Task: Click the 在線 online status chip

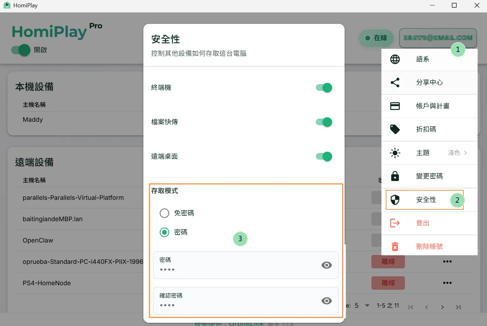Action: tap(376, 38)
